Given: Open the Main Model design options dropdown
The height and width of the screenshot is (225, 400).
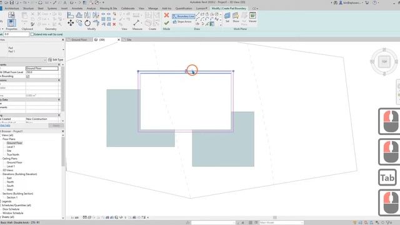Looking at the screenshot, I should (x=281, y=222).
